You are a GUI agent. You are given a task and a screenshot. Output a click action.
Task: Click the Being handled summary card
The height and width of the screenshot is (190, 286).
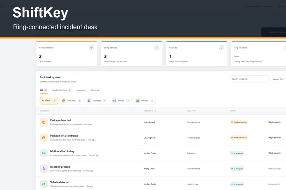pyautogui.click(x=132, y=54)
